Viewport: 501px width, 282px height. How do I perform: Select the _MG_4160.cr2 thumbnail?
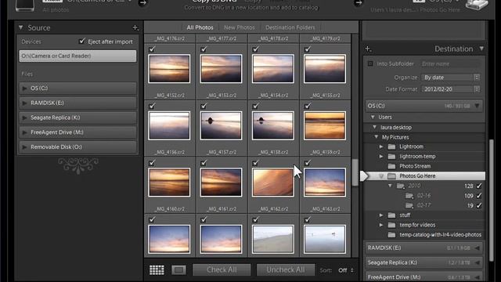169,183
